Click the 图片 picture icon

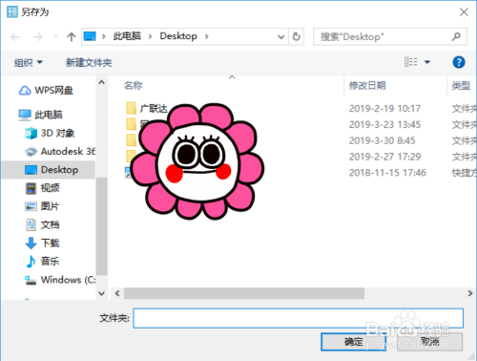tap(31, 206)
